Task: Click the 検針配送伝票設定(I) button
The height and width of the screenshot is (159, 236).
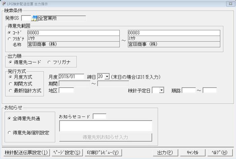Action: click(26, 152)
